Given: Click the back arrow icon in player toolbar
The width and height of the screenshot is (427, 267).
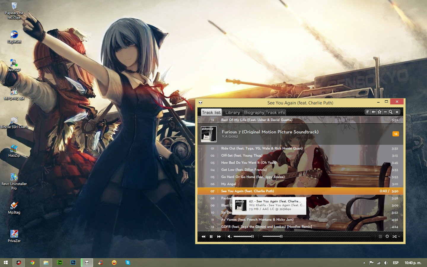Looking at the screenshot, I should pos(374,112).
